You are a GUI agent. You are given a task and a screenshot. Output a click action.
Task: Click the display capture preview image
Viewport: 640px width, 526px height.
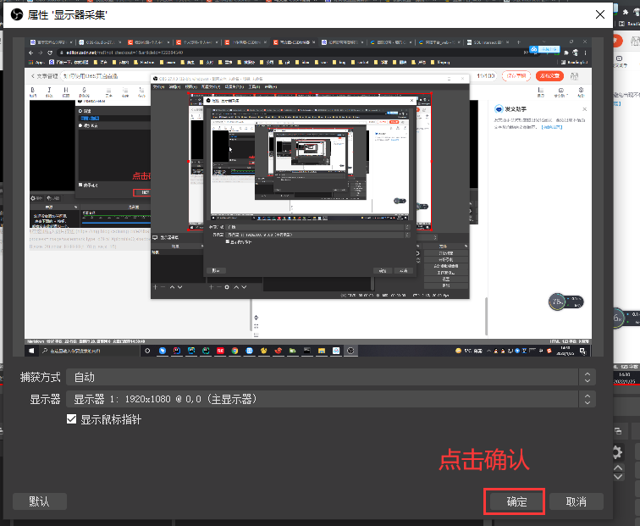pos(308,197)
